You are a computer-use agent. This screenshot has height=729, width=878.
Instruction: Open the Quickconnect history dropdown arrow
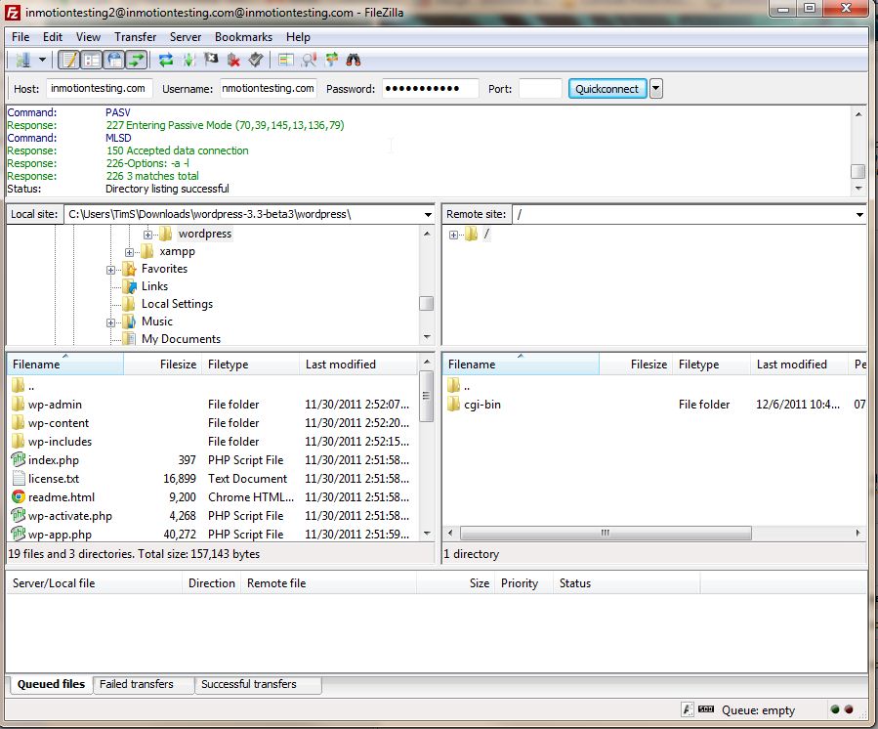coord(655,89)
